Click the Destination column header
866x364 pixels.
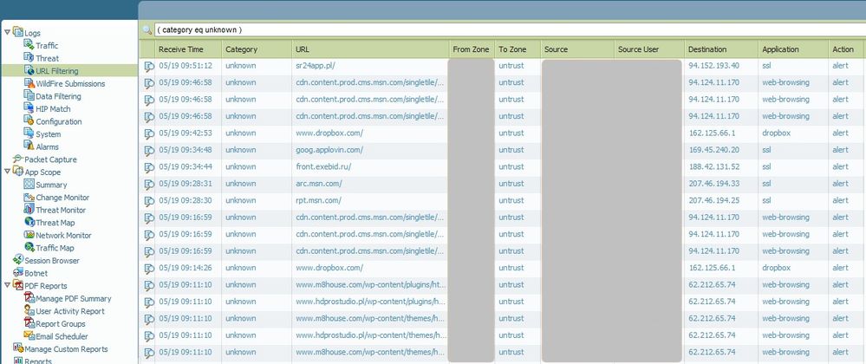tap(707, 49)
